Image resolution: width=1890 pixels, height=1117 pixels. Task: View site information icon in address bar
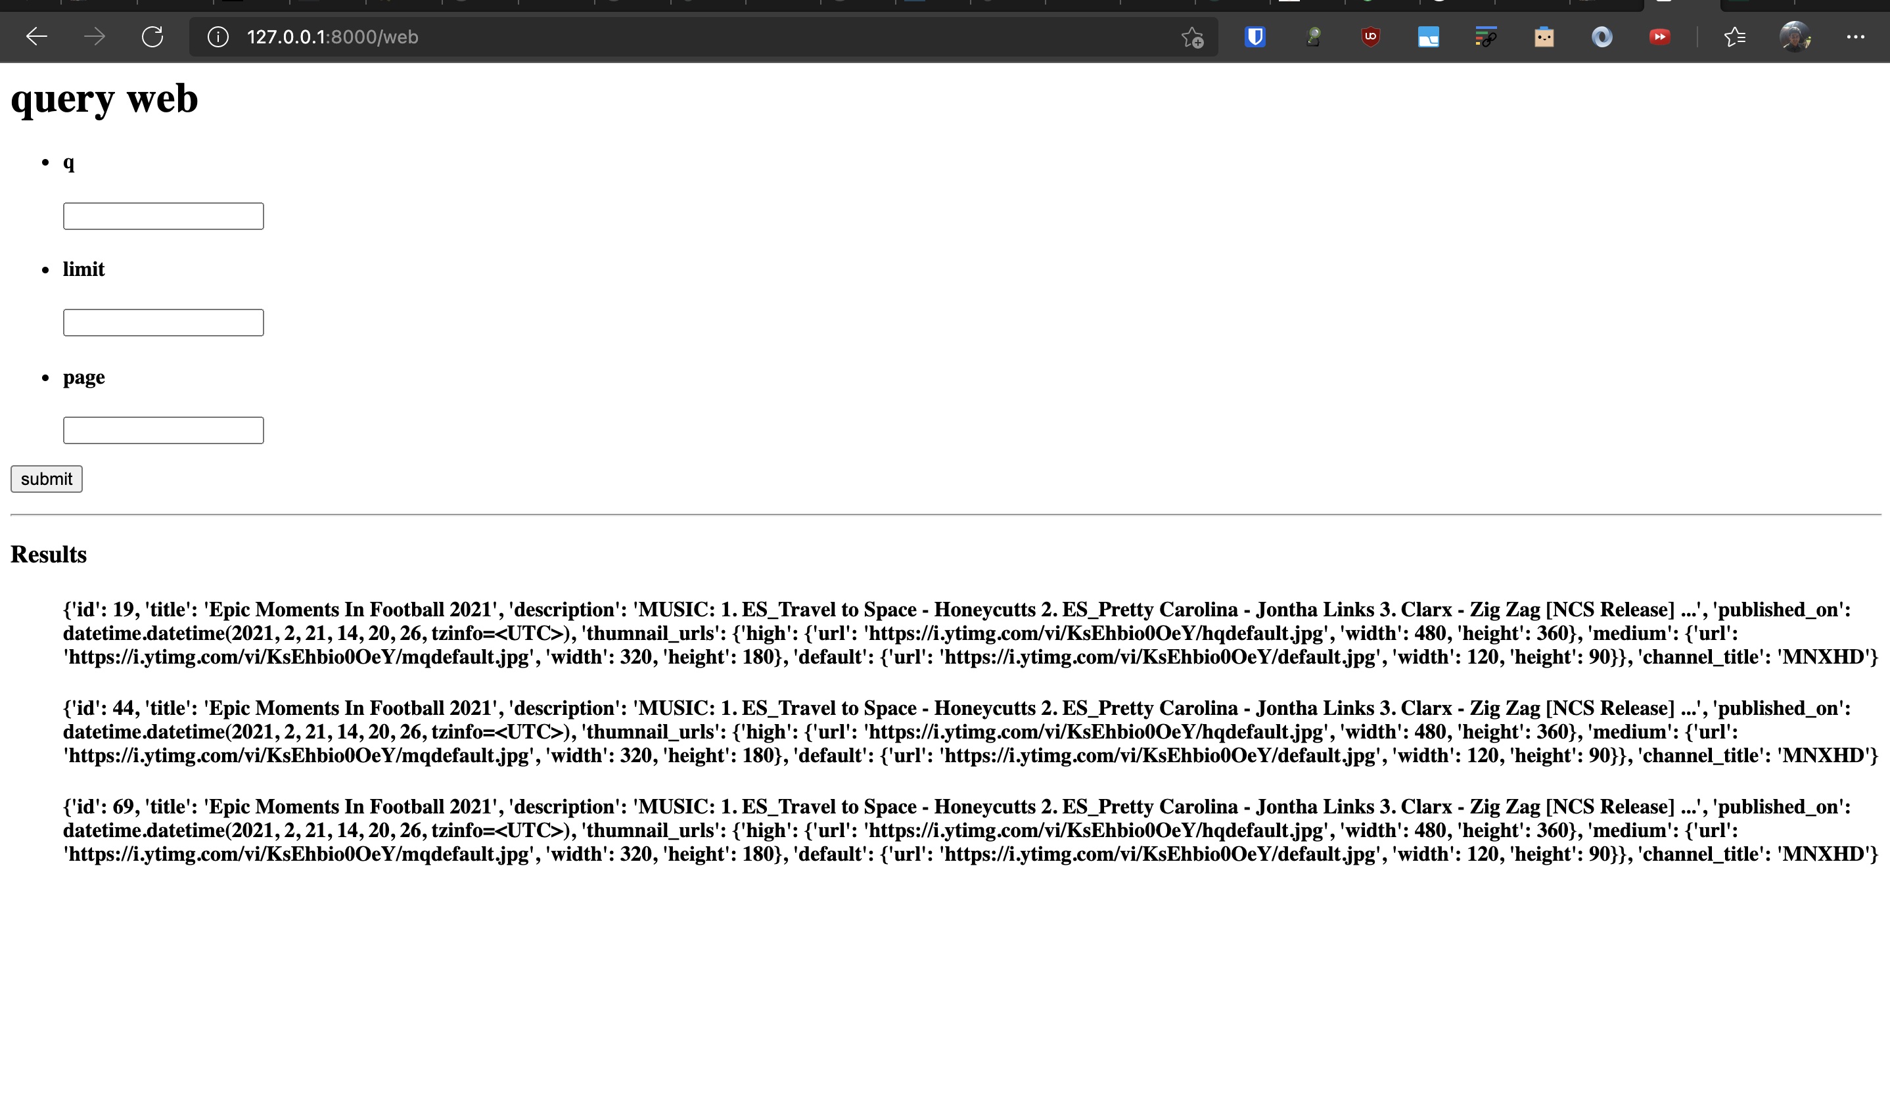tap(218, 37)
